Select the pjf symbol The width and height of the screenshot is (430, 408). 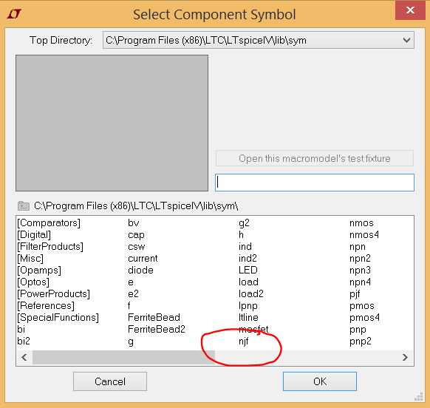click(x=355, y=294)
